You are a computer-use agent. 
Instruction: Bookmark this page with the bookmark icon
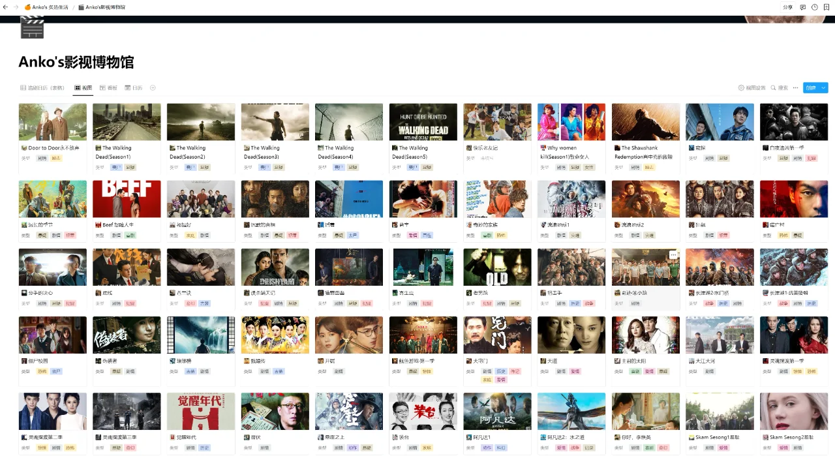coord(826,7)
